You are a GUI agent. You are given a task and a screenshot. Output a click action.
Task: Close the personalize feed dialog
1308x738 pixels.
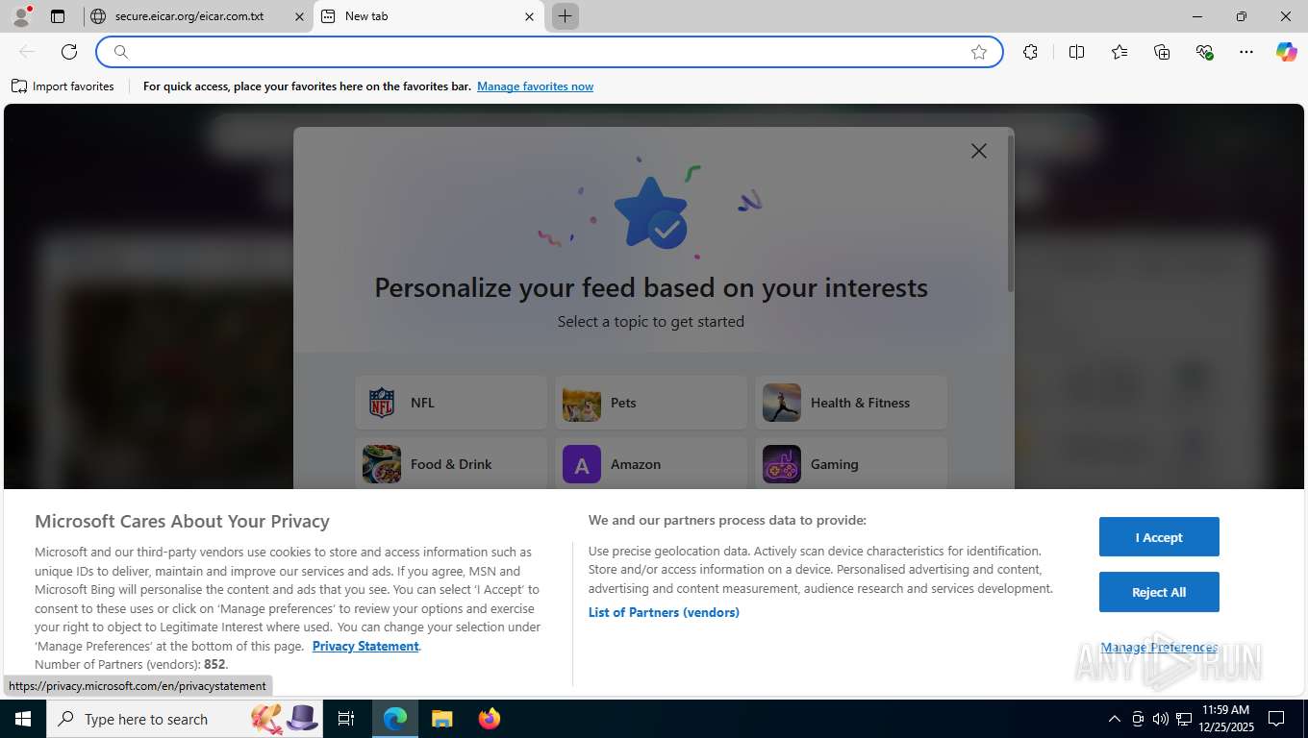tap(979, 151)
